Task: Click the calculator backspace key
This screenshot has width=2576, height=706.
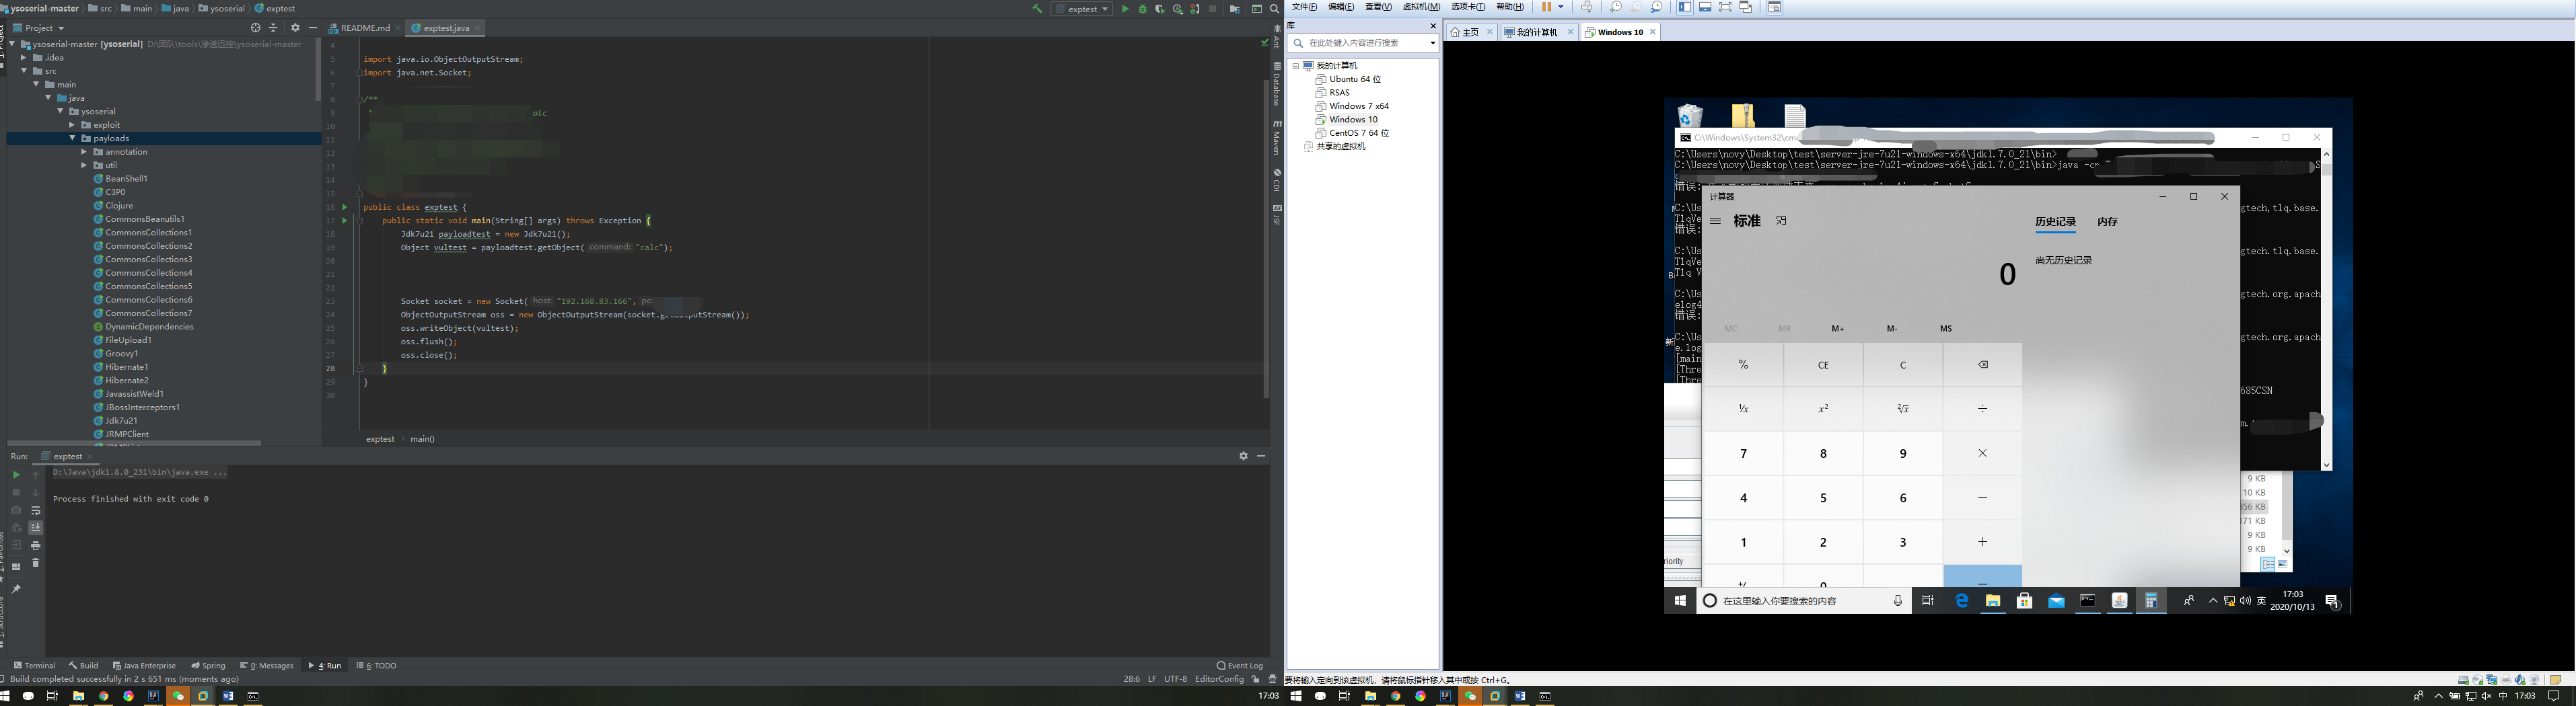Action: pyautogui.click(x=1982, y=364)
